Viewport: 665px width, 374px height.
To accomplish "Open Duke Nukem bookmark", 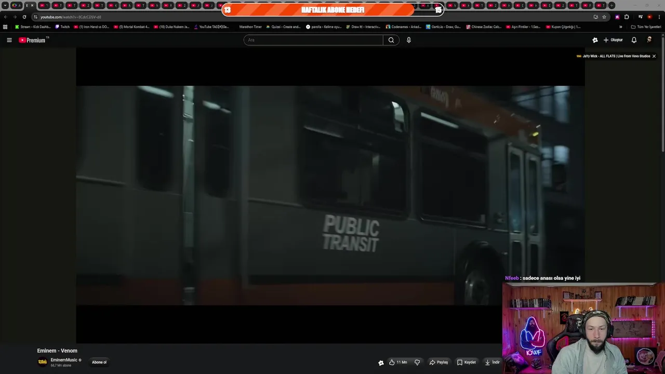I will (x=171, y=27).
